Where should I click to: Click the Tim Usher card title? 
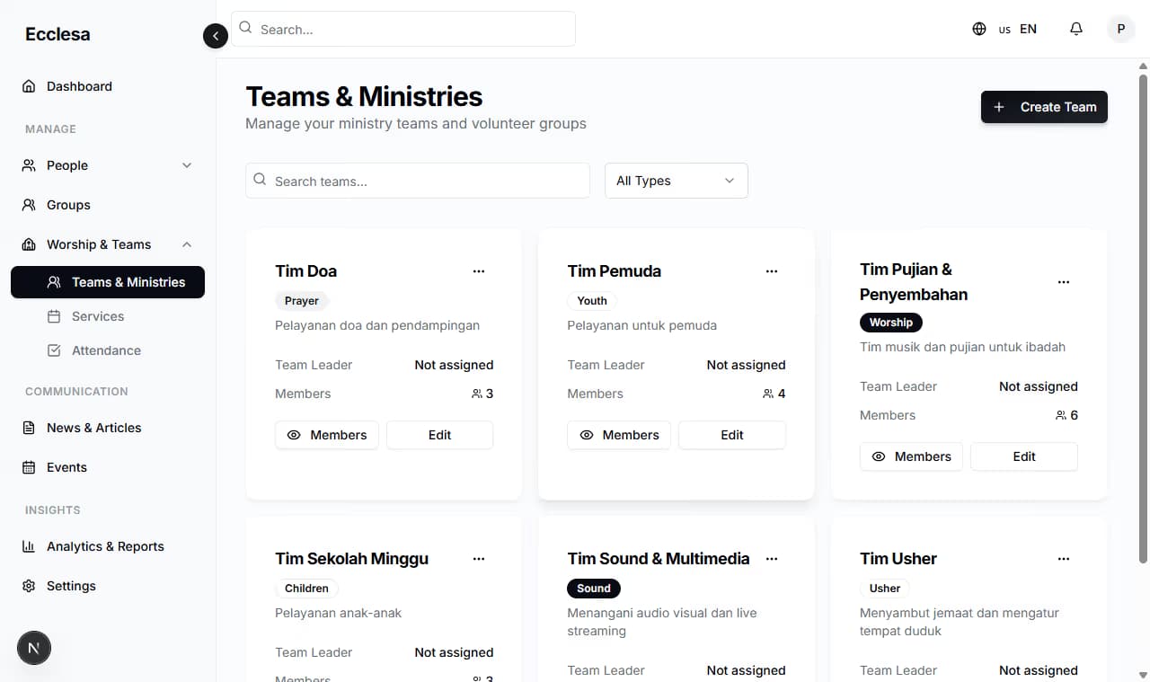[x=898, y=559]
